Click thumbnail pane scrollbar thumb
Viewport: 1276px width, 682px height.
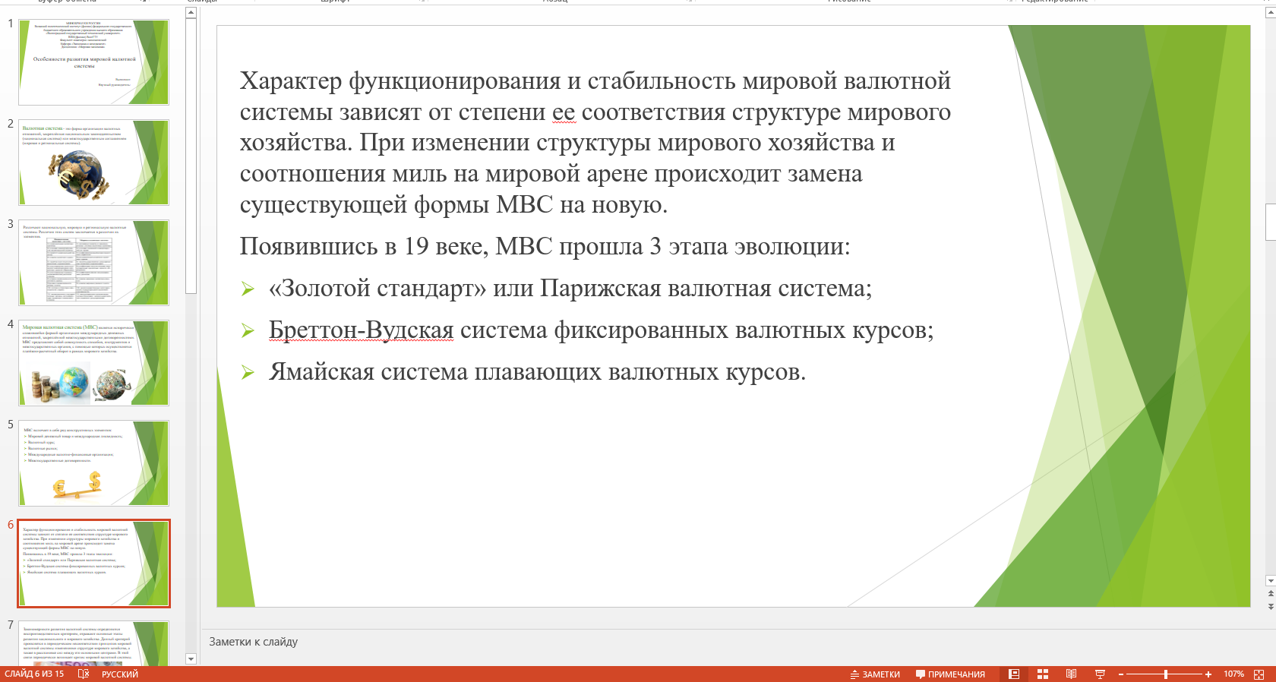pos(191,156)
